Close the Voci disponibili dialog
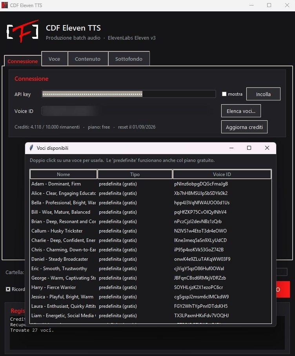This screenshot has width=295, height=356. pyautogui.click(x=267, y=148)
